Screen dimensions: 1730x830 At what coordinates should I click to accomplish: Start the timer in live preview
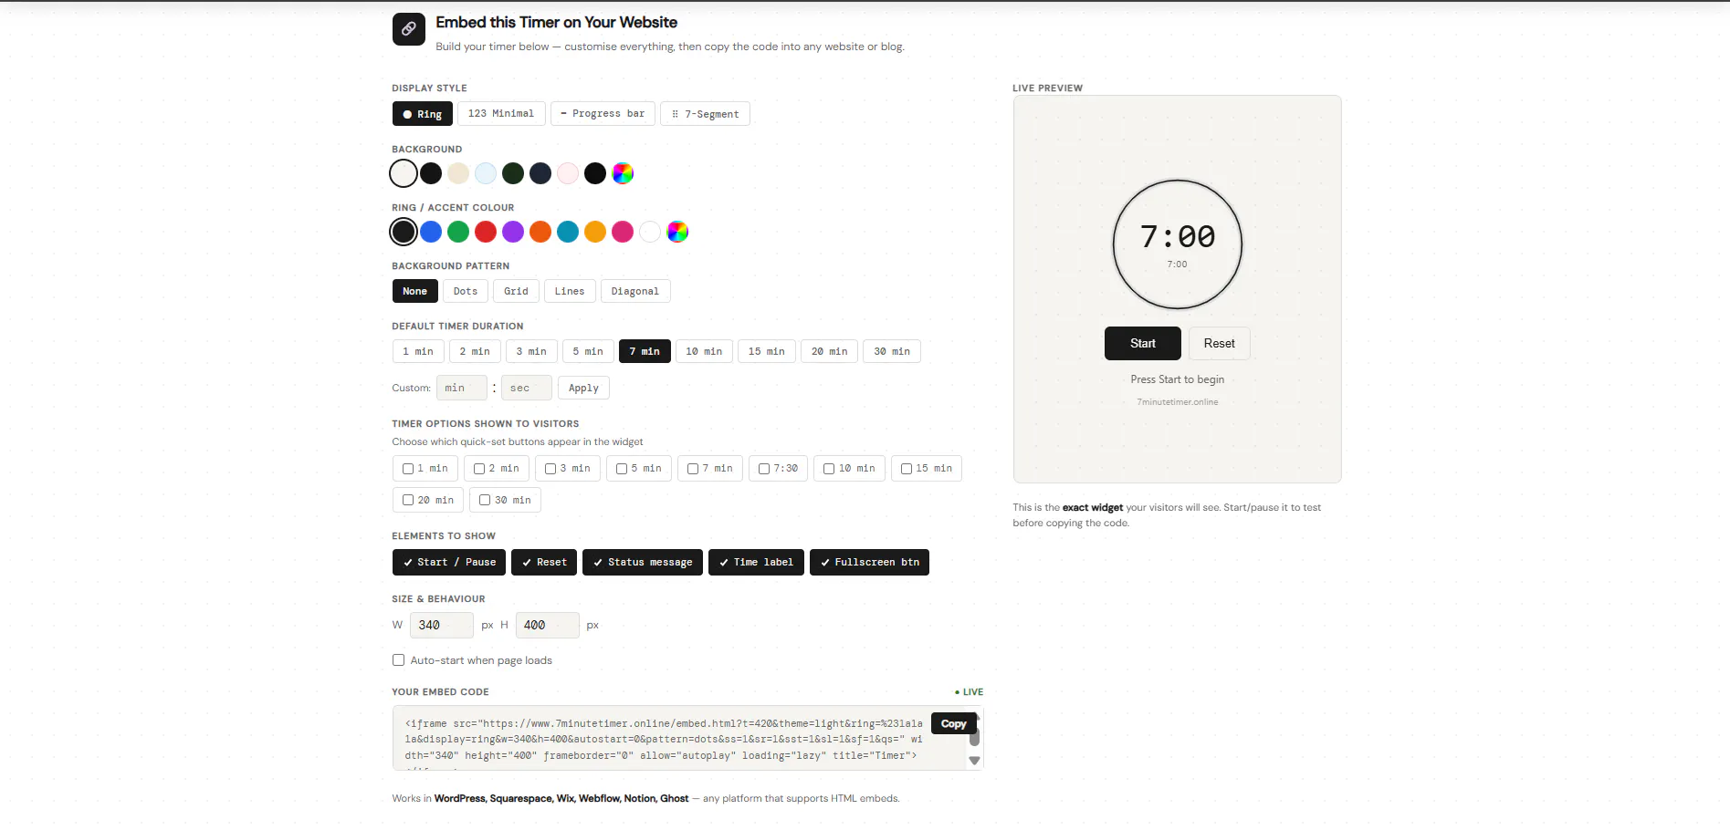(x=1143, y=344)
